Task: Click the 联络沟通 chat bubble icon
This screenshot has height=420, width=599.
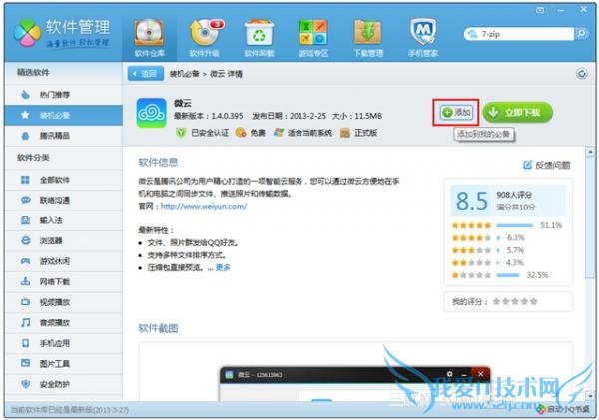Action: (25, 200)
